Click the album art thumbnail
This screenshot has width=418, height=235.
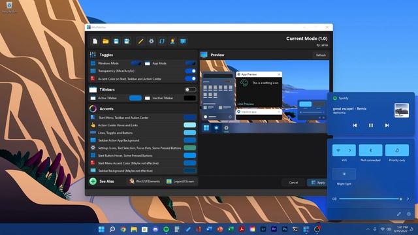402,110
